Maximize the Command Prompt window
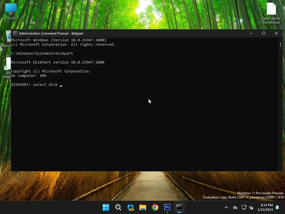The image size is (285, 214). [264, 33]
